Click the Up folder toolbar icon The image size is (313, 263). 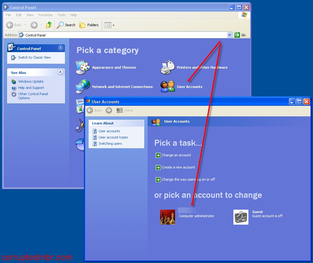click(x=49, y=25)
